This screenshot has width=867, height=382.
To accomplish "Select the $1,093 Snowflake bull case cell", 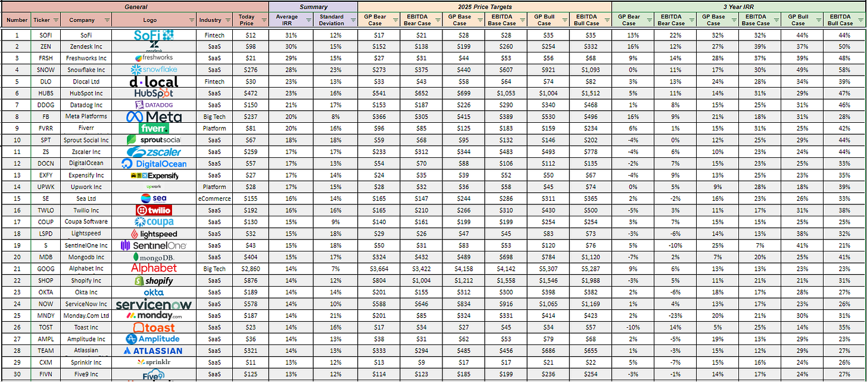I will point(590,70).
